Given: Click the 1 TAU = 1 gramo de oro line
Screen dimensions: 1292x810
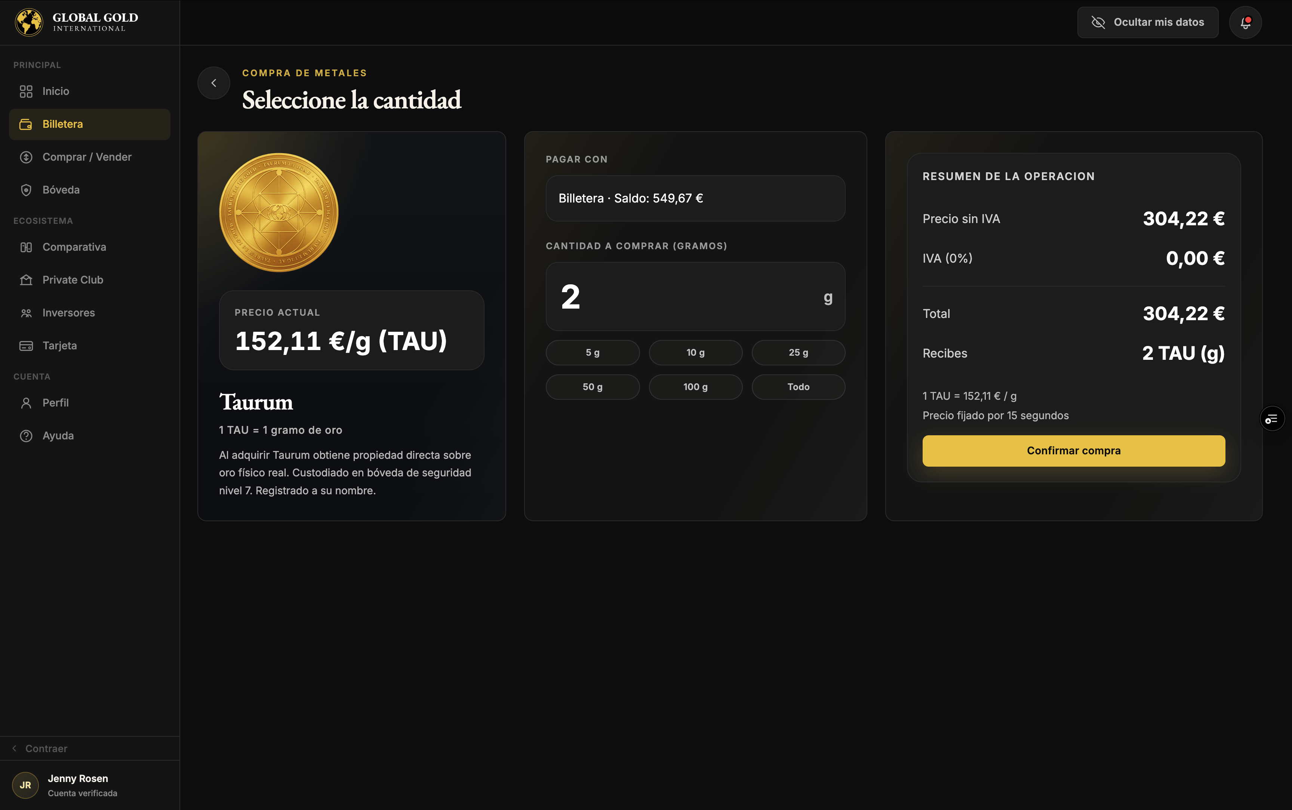Looking at the screenshot, I should 280,430.
